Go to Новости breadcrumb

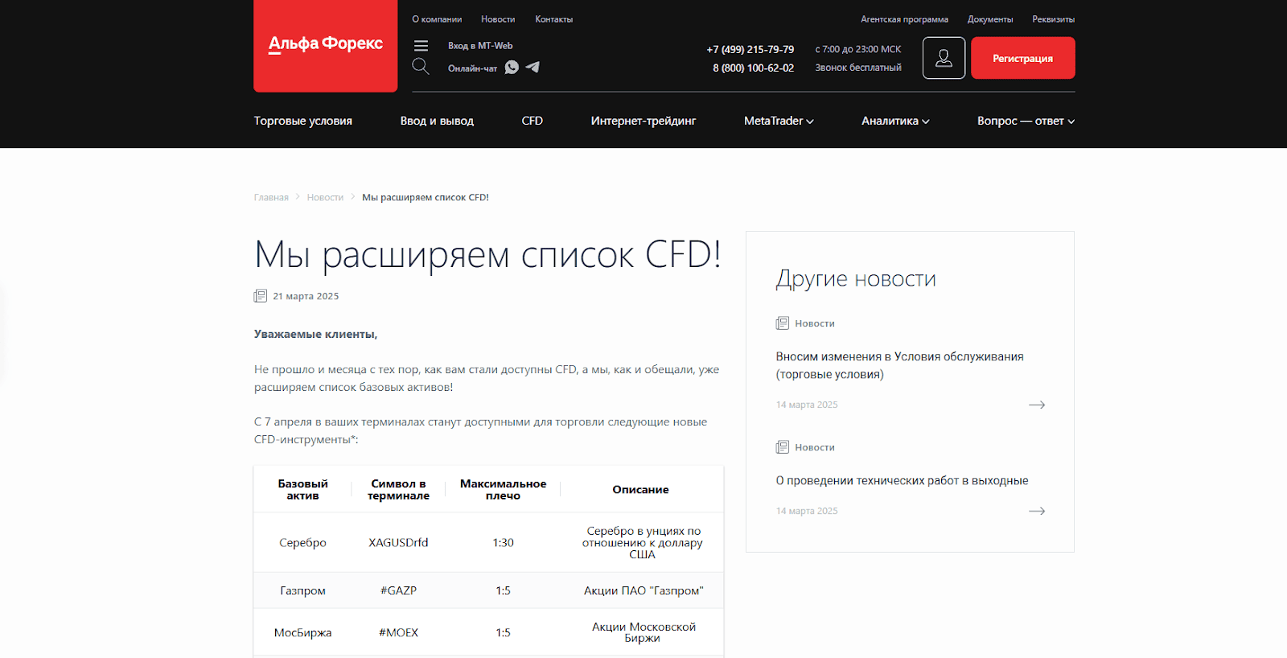325,197
